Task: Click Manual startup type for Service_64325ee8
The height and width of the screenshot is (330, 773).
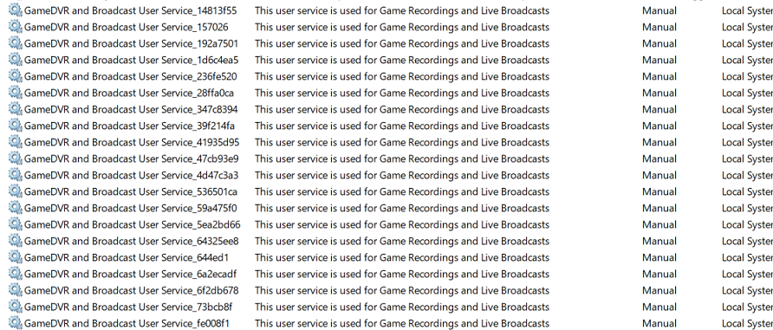Action: [659, 241]
